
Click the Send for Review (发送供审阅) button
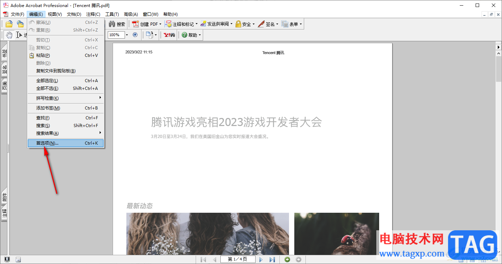(214, 24)
